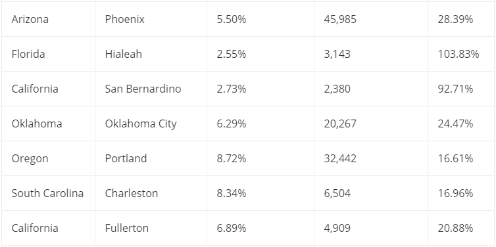The image size is (496, 247).
Task: Click the 45,985 value for Phoenix
Action: [371, 19]
